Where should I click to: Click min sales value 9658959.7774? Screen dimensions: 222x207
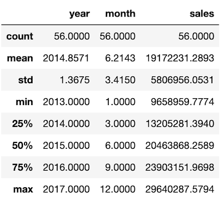pyautogui.click(x=183, y=102)
